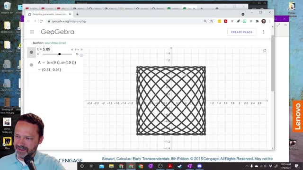Click the t slider handle

tap(60, 54)
